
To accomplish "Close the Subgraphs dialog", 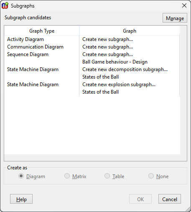I will (x=184, y=5).
